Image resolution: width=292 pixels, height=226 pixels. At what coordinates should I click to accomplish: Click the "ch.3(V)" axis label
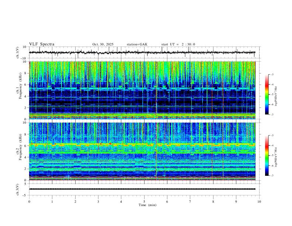tap(18, 190)
